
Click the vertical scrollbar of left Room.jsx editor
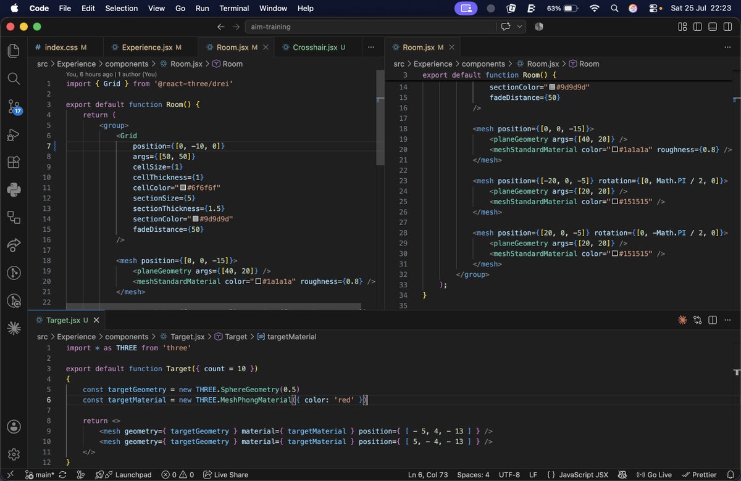click(380, 117)
